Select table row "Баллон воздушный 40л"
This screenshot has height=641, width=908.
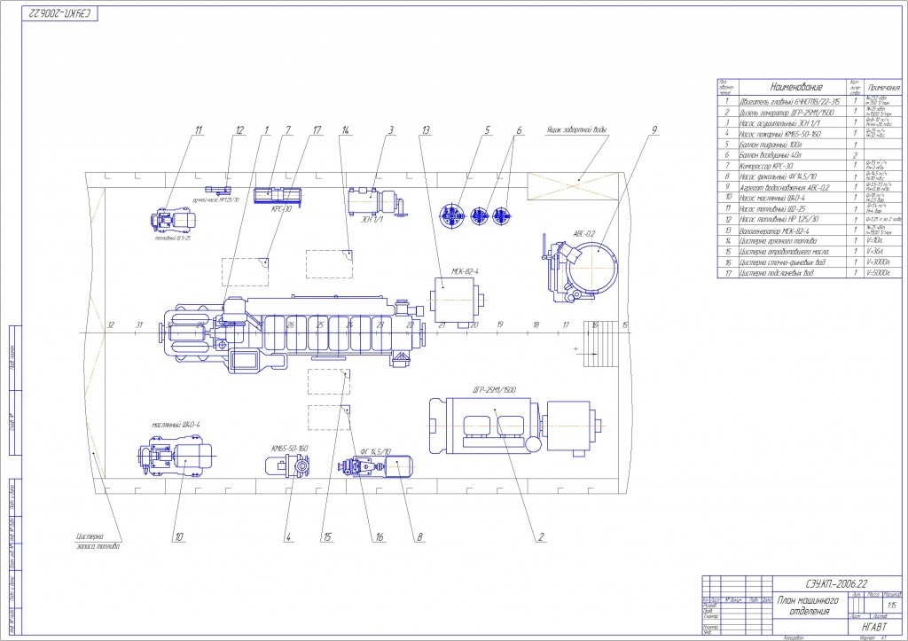[810, 155]
